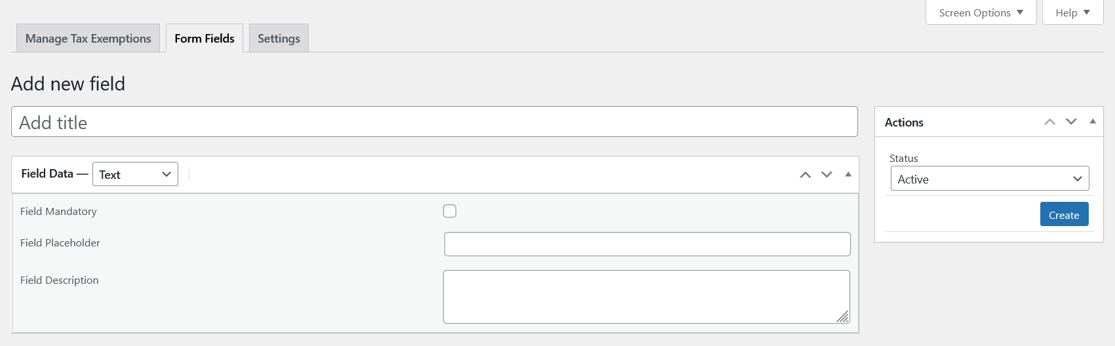This screenshot has height=346, width=1115.
Task: Expand Screen Options panel
Action: tap(981, 13)
